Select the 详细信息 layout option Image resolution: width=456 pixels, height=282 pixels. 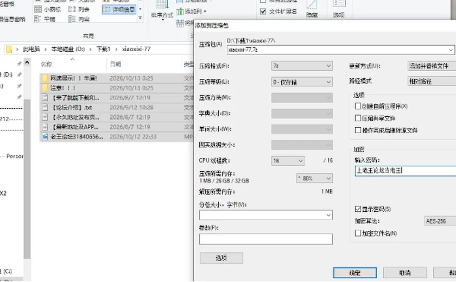coord(119,9)
